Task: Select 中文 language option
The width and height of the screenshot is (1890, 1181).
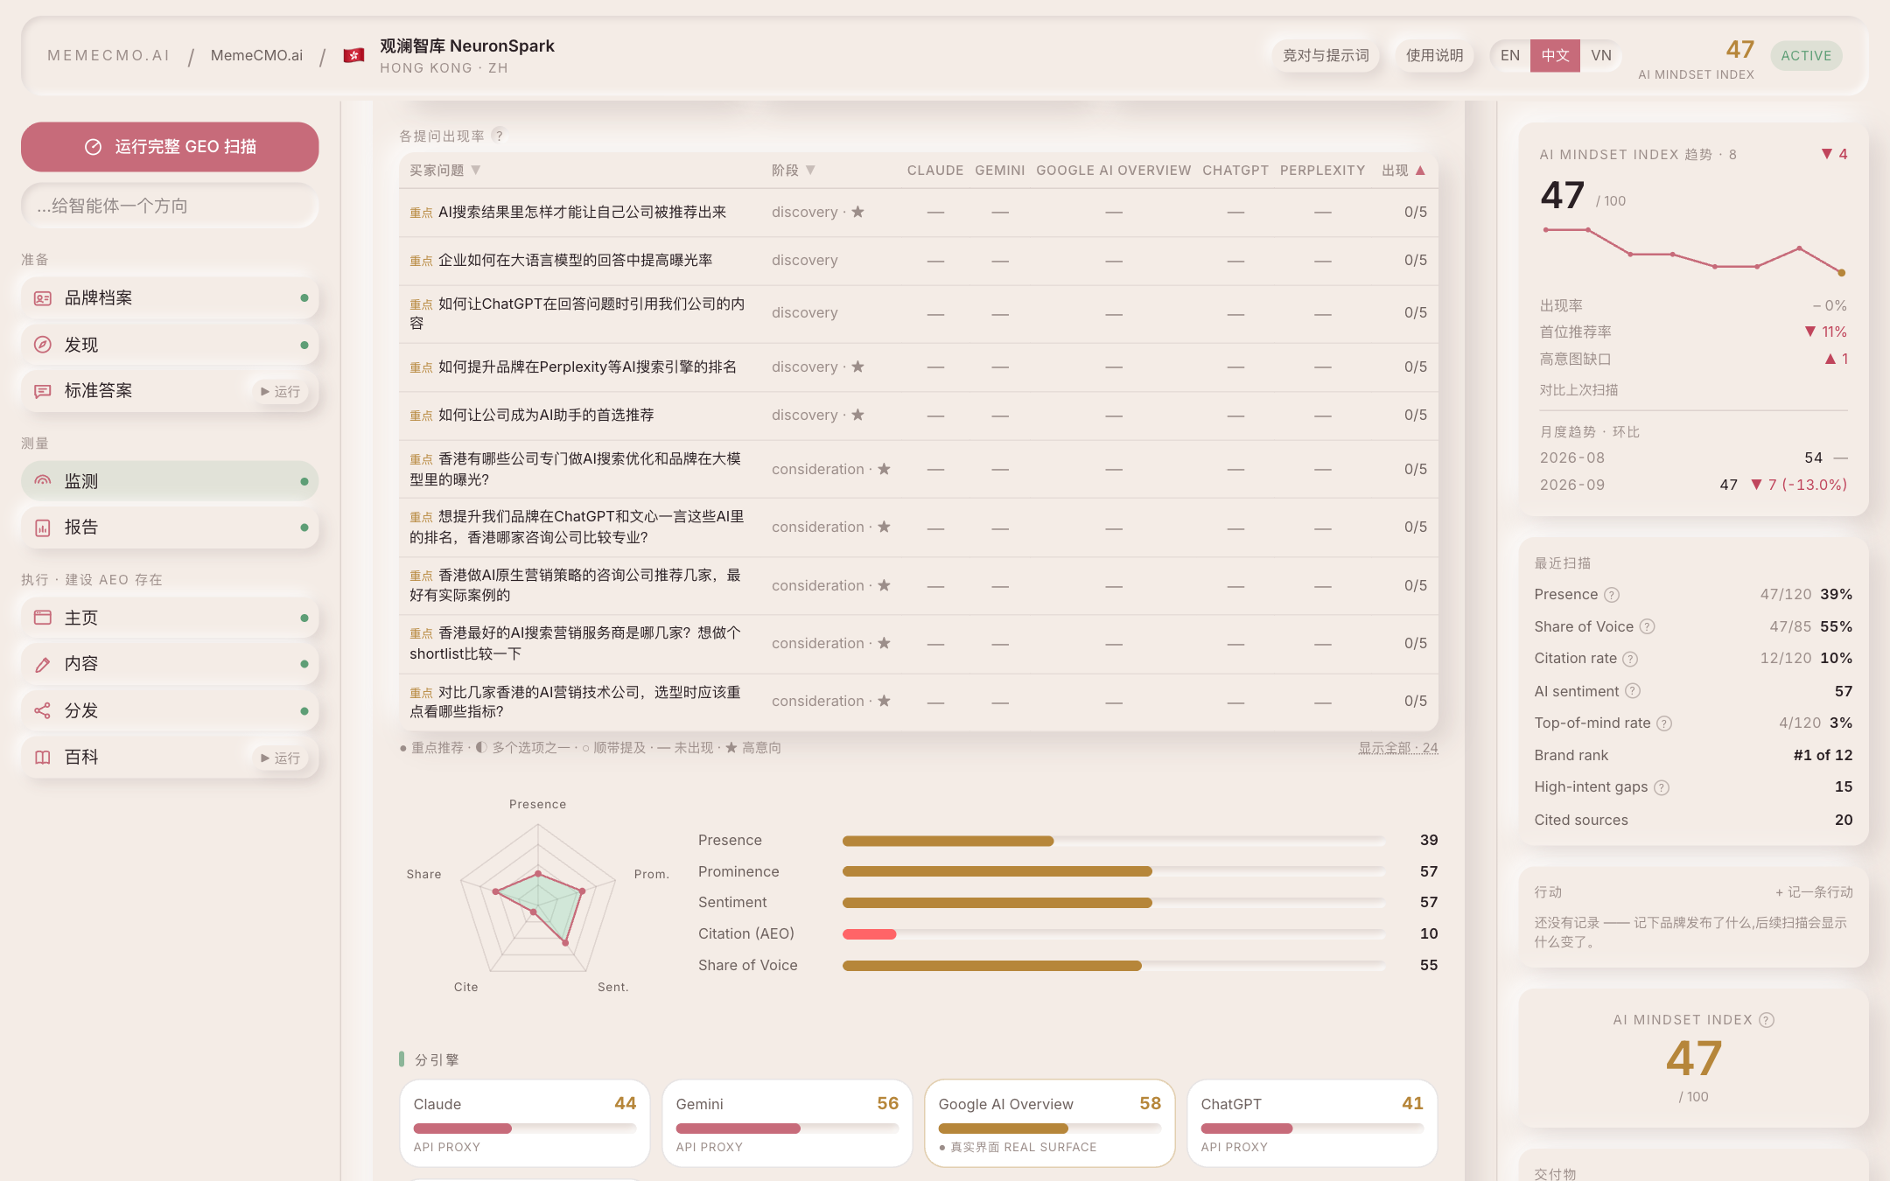Action: click(x=1555, y=55)
